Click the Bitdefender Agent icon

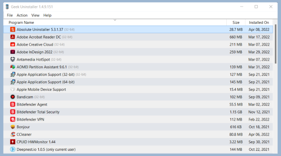pos(12,105)
